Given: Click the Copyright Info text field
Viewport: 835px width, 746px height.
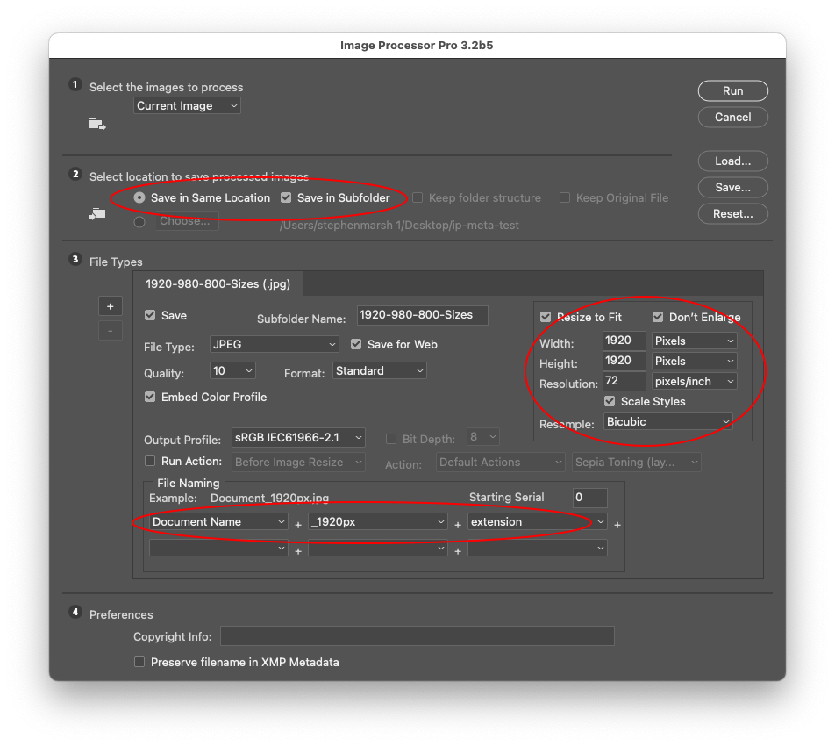Looking at the screenshot, I should click(x=417, y=635).
